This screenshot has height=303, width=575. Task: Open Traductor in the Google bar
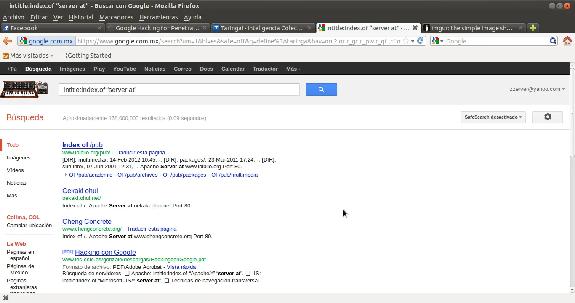pyautogui.click(x=265, y=69)
